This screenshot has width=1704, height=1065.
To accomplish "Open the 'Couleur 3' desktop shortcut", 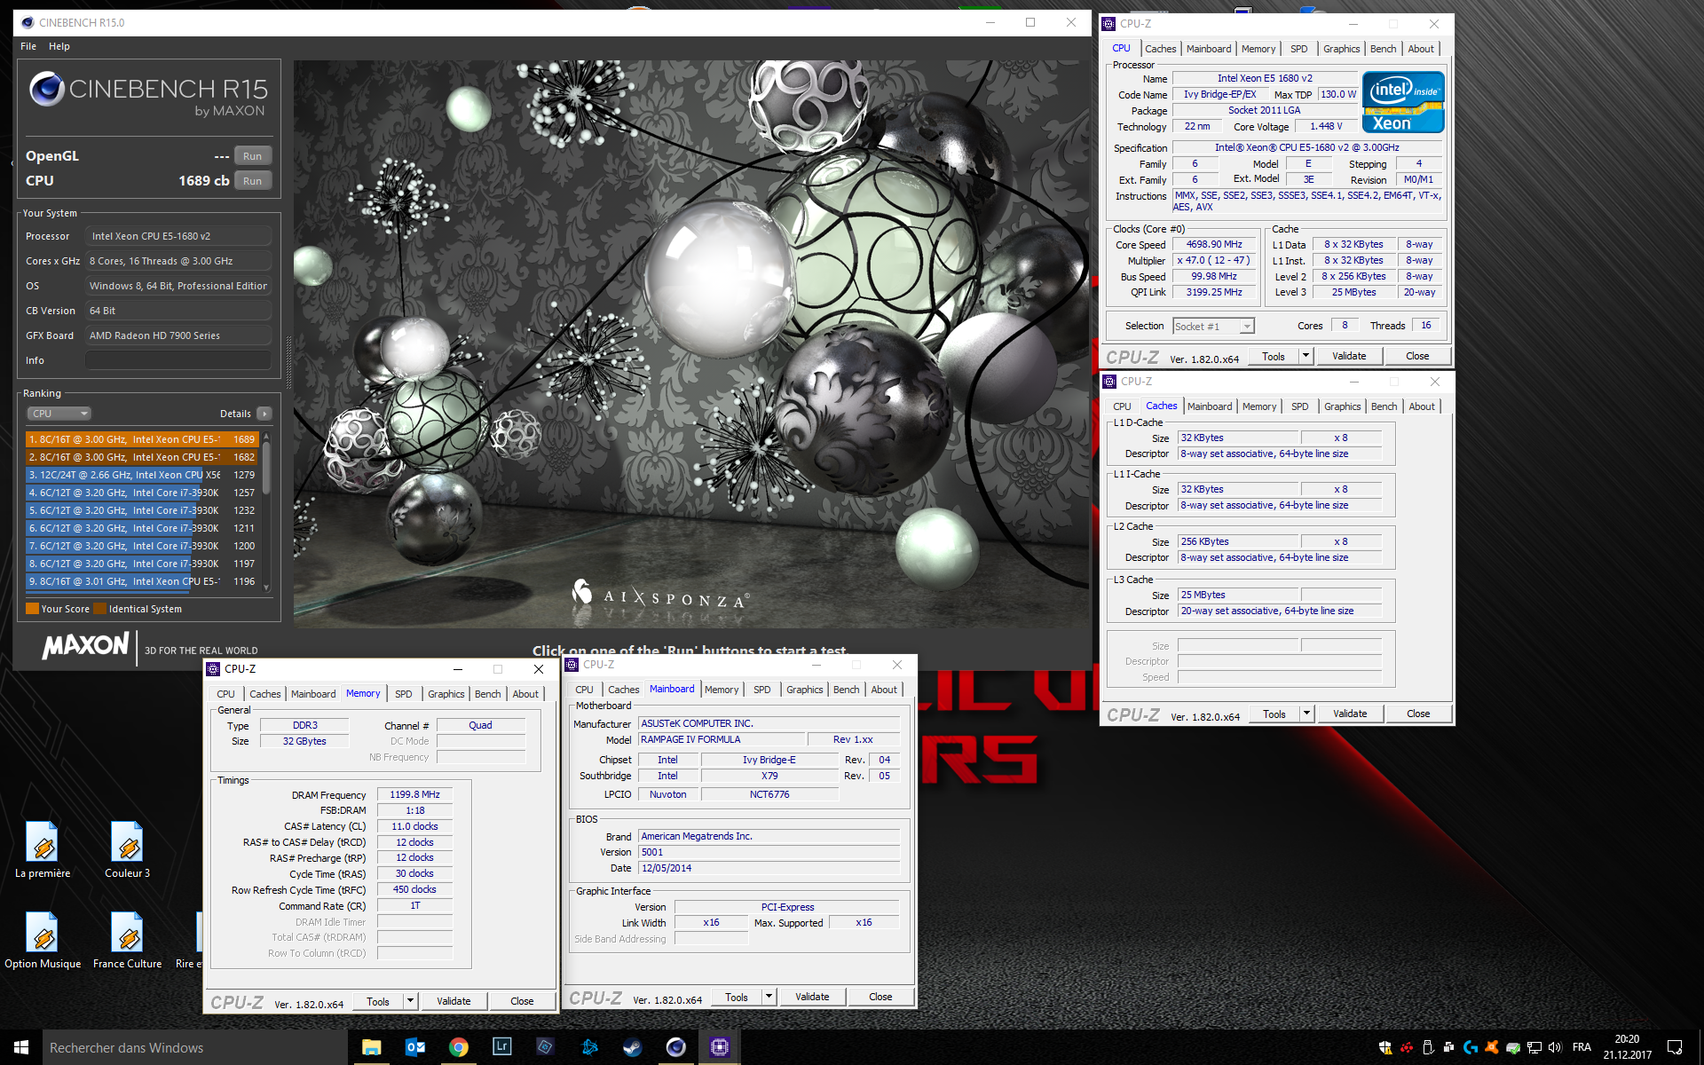I will [x=128, y=849].
